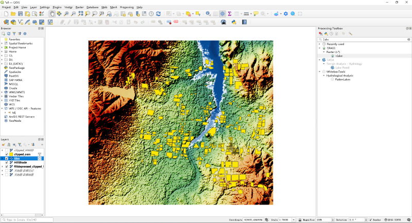
Task: Check the last Chinese-named layer checkbox
Action: coord(7,175)
